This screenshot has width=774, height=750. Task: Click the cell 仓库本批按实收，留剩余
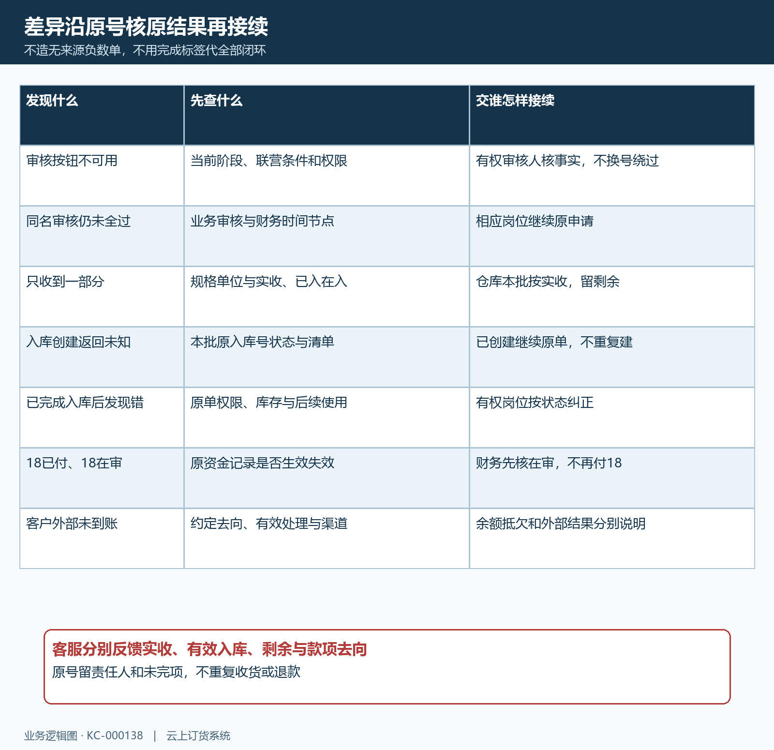(x=612, y=297)
